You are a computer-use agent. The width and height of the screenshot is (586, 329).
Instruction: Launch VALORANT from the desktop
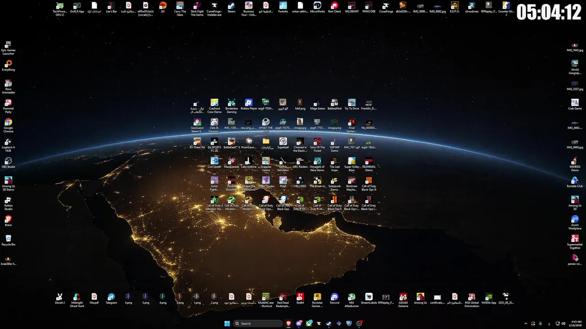tap(352, 8)
